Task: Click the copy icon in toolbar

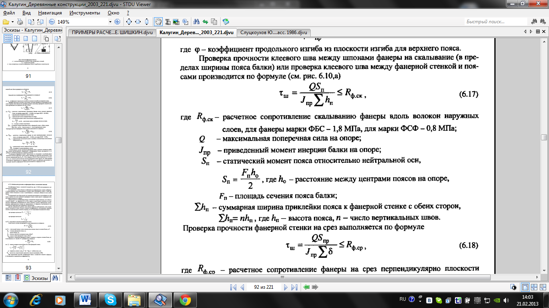Action: click(214, 22)
